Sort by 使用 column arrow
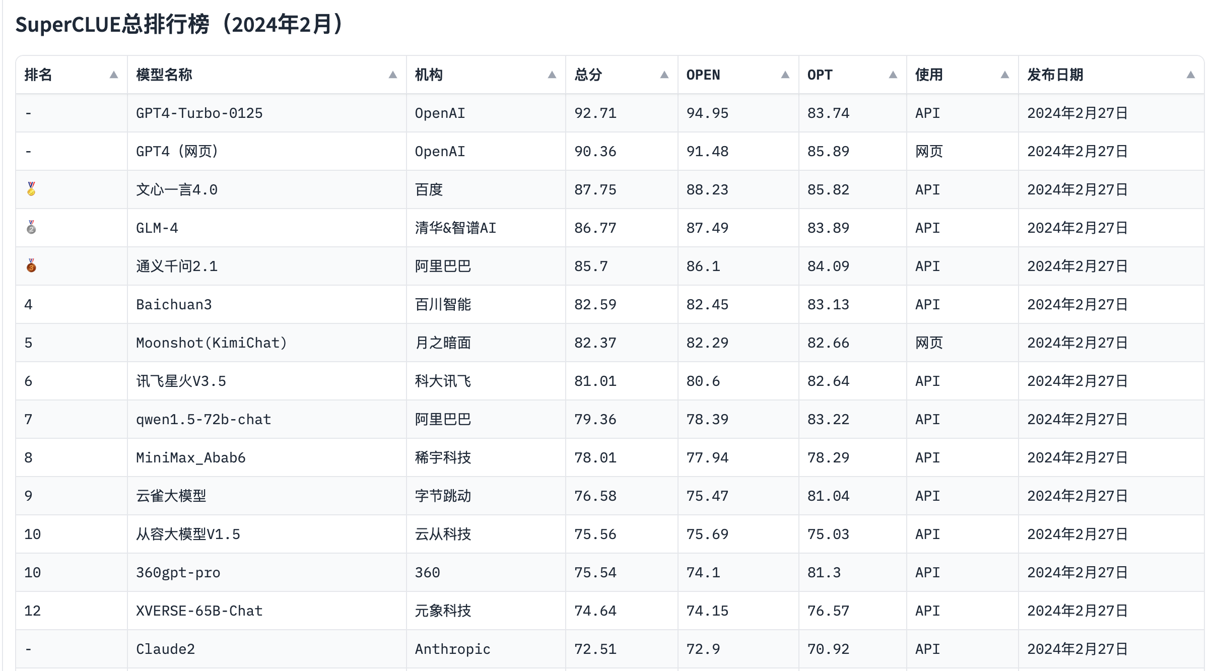 point(1005,75)
